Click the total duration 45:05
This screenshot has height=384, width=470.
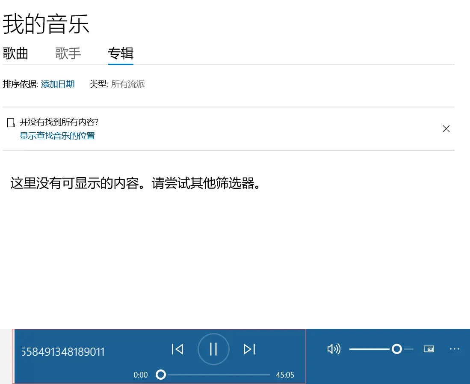[x=285, y=375]
